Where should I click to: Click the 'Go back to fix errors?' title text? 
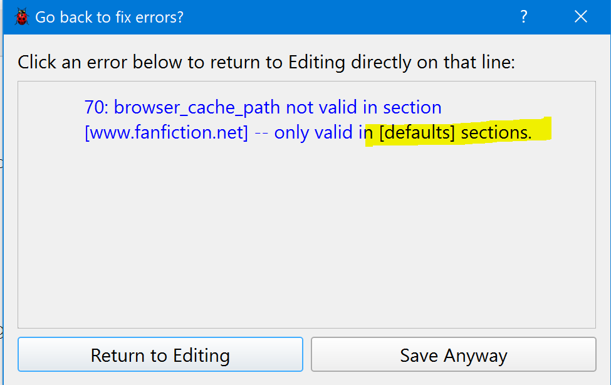(110, 17)
